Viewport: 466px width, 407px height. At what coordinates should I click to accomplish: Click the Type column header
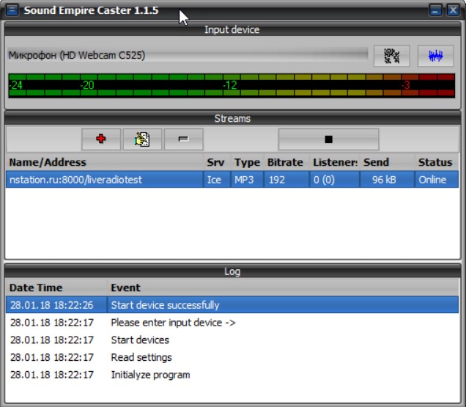[247, 162]
